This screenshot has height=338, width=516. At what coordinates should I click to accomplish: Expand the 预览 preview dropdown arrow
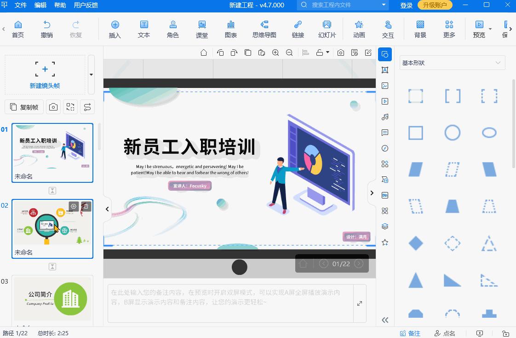pyautogui.click(x=490, y=29)
